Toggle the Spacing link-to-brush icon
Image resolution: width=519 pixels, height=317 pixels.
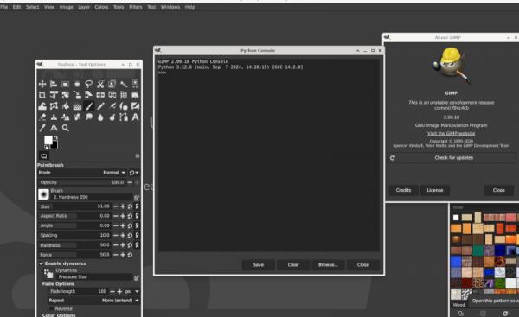click(137, 235)
